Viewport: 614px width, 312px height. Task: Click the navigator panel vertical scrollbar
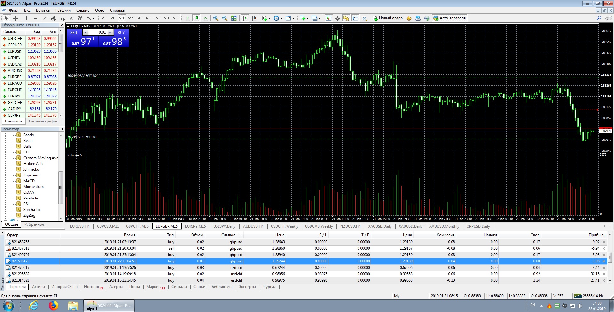61,176
